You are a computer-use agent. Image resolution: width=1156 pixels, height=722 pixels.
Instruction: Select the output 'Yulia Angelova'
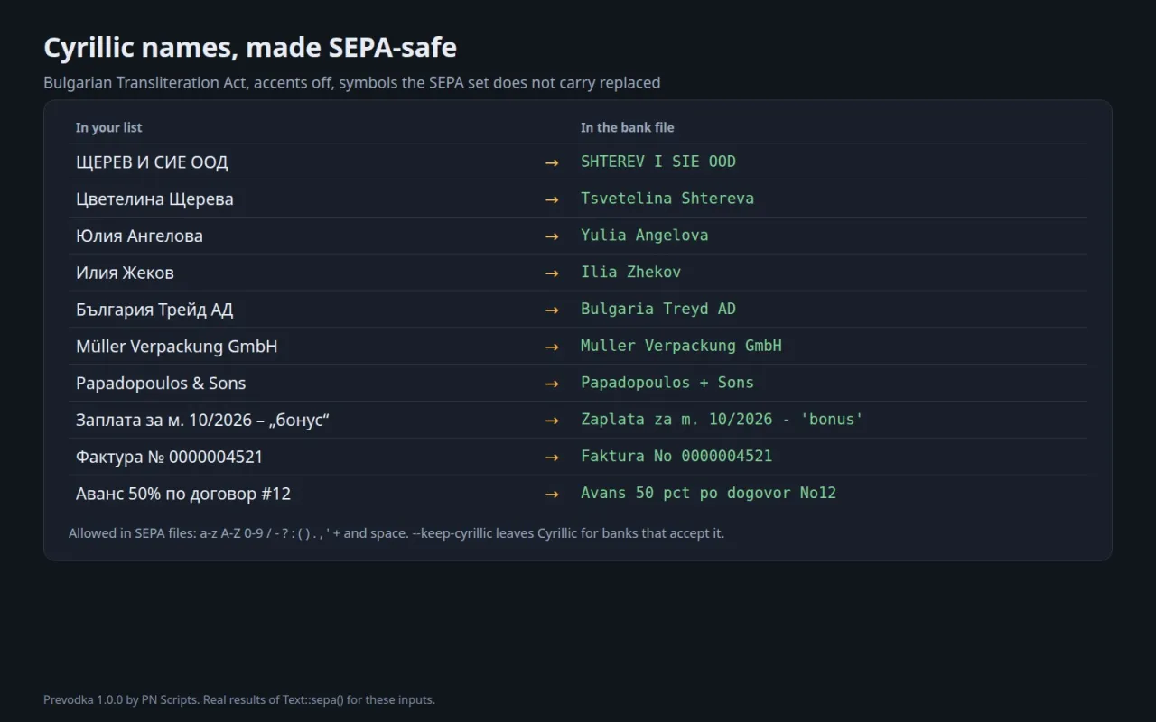[x=645, y=236]
